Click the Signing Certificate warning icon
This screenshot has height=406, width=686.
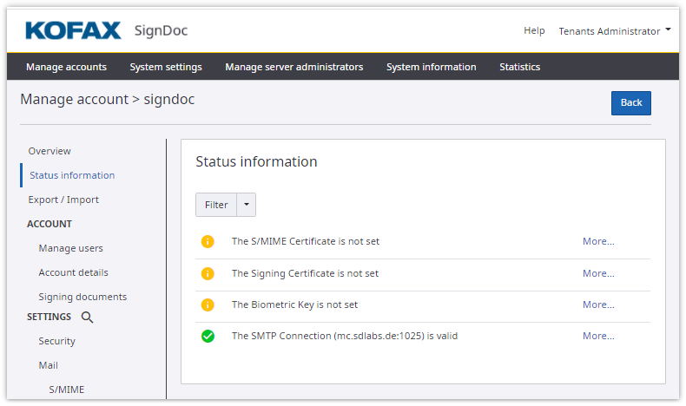click(x=208, y=273)
